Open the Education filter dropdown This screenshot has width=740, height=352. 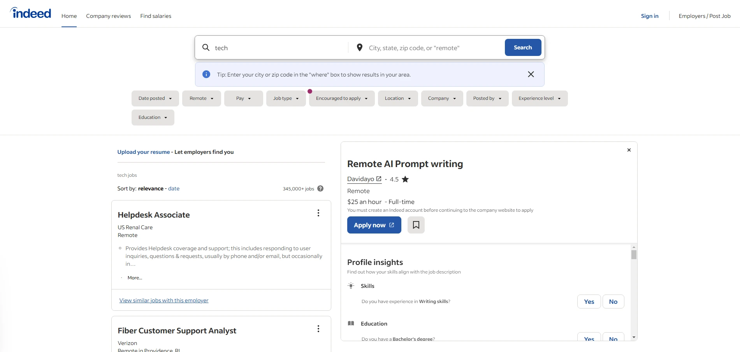point(153,117)
